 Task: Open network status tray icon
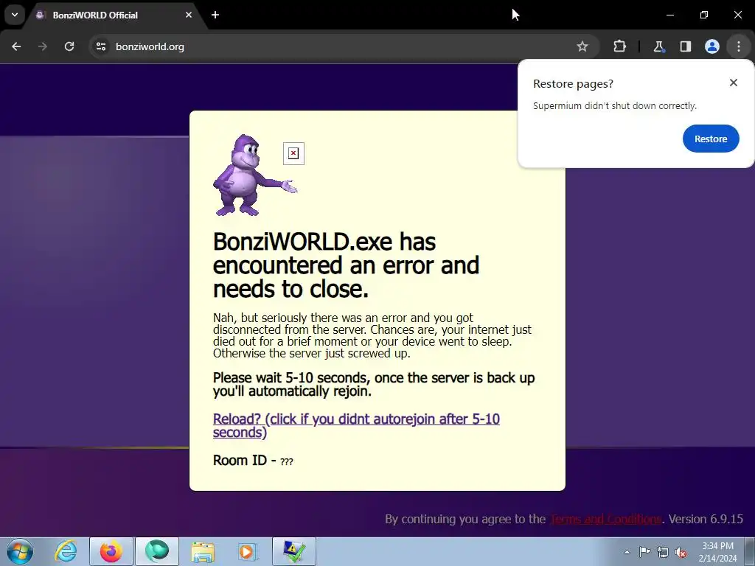(663, 552)
